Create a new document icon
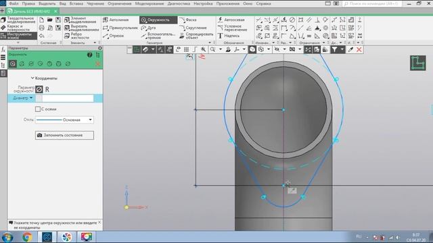This screenshot has width=433, height=243. pos(42,20)
